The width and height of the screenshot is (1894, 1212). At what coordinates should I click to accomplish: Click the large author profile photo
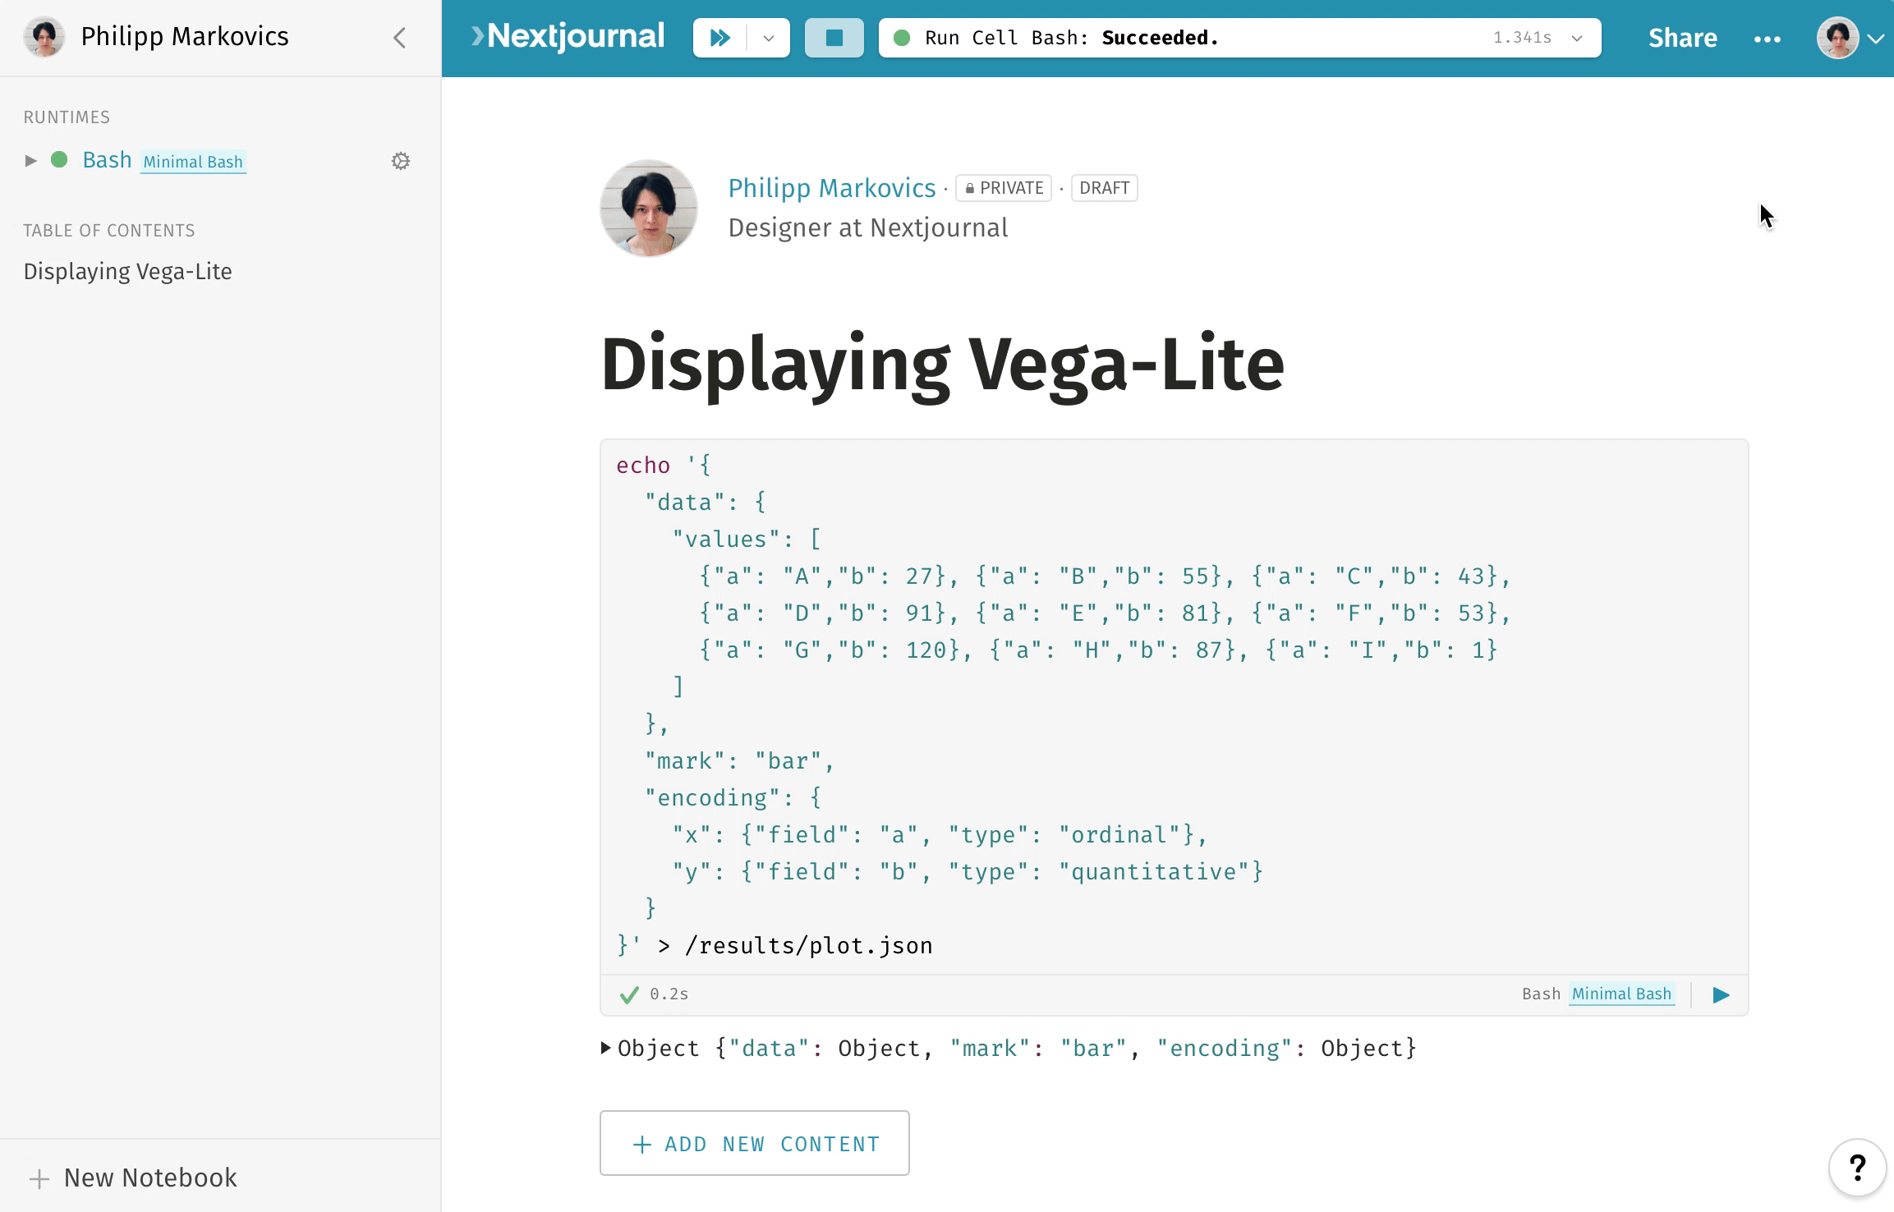[649, 209]
